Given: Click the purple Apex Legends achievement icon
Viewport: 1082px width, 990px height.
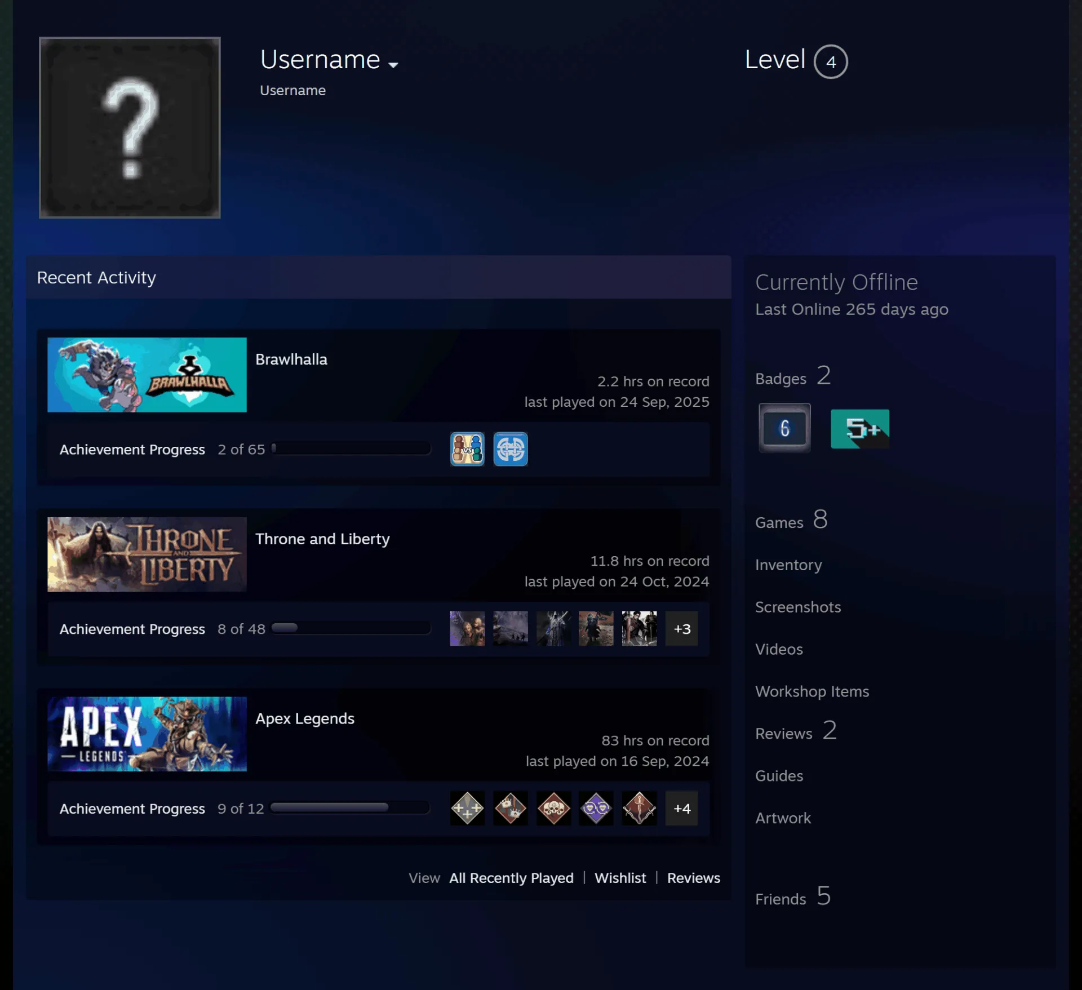Looking at the screenshot, I should (x=596, y=808).
